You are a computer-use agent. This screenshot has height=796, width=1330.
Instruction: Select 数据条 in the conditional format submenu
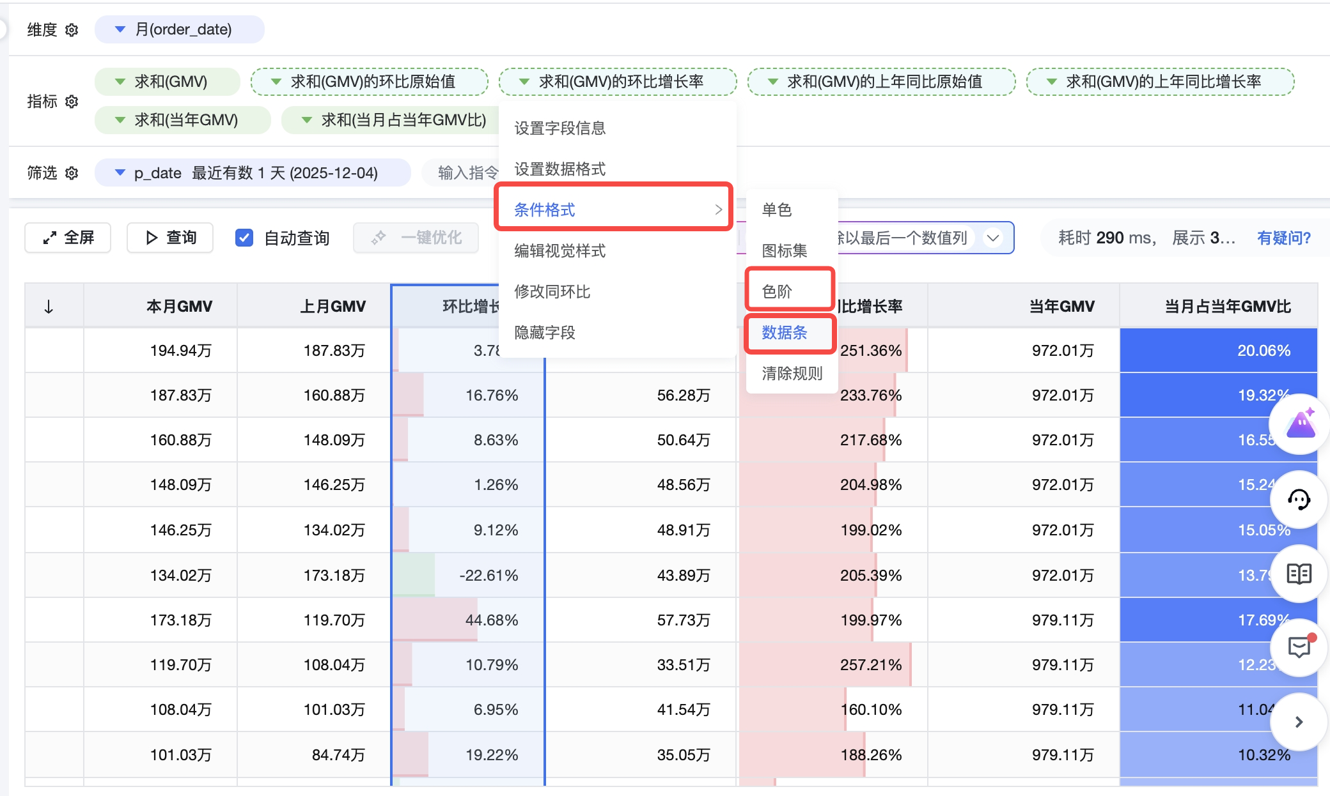[785, 333]
